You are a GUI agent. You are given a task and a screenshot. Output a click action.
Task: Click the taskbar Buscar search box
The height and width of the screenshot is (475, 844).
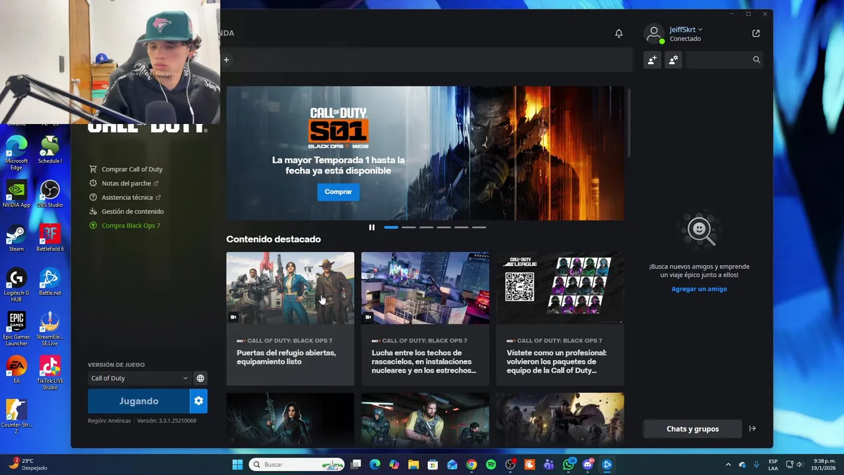pos(297,464)
